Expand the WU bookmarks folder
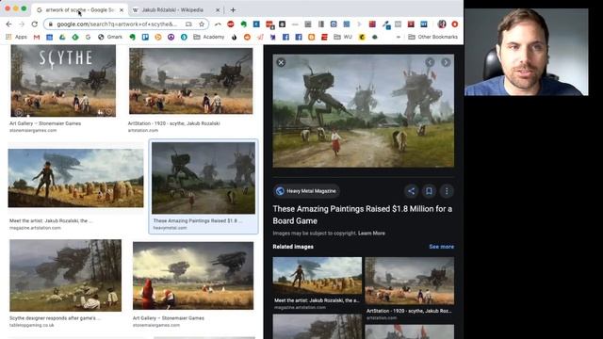The image size is (603, 339). (x=343, y=37)
